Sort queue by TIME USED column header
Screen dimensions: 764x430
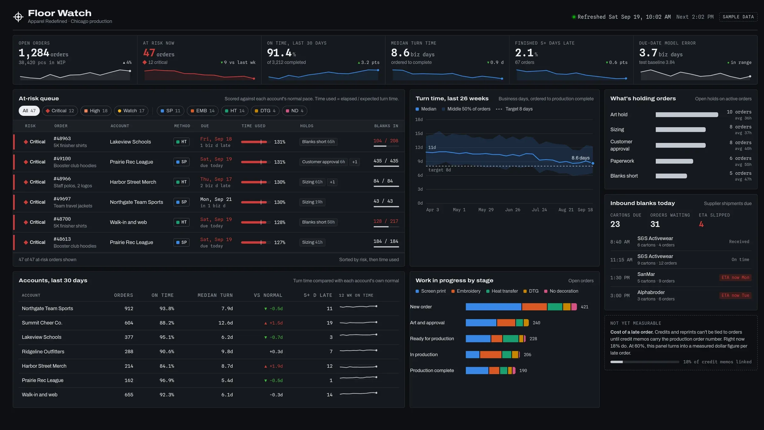[253, 126]
